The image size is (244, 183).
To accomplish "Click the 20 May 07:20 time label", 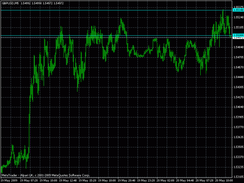I will [x=205, y=181].
